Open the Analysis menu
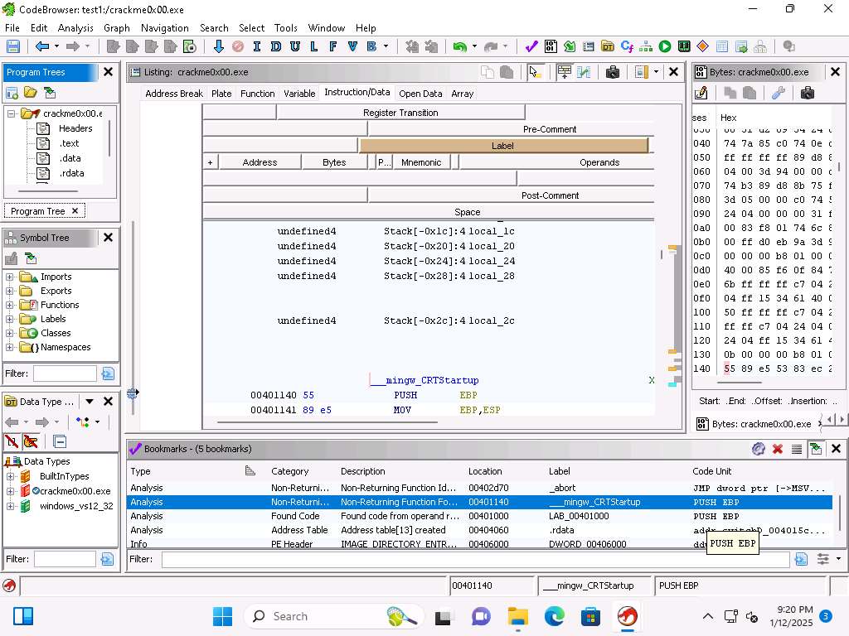The height and width of the screenshot is (636, 849). (x=75, y=27)
